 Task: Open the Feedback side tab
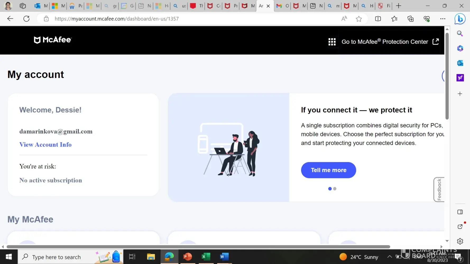pos(439,190)
